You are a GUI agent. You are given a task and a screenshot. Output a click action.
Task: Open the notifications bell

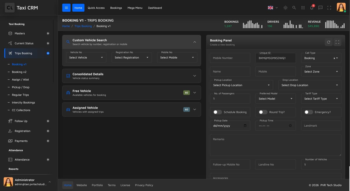pos(312,8)
